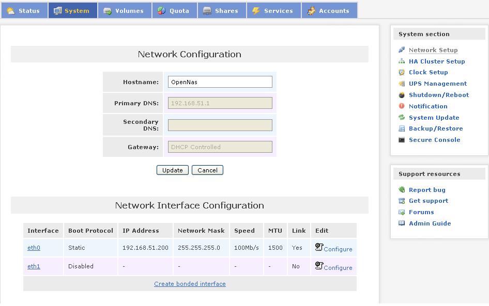
Task: Open the eth0 interface link
Action: (x=34, y=248)
